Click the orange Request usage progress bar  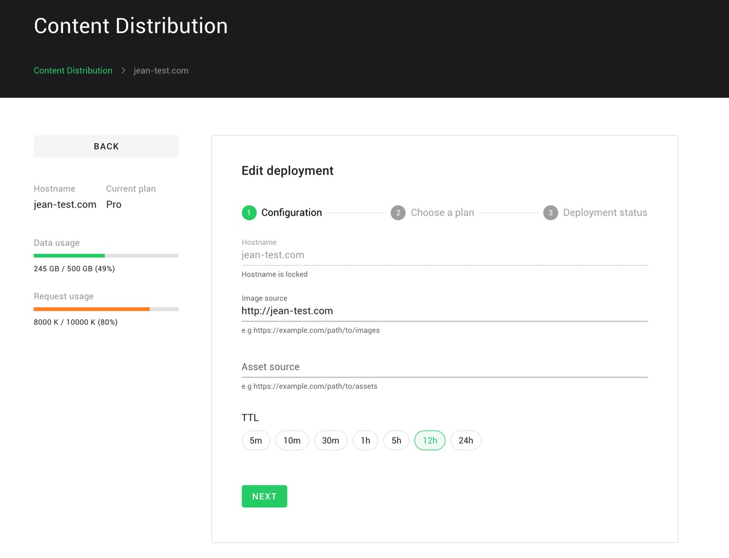tap(106, 309)
